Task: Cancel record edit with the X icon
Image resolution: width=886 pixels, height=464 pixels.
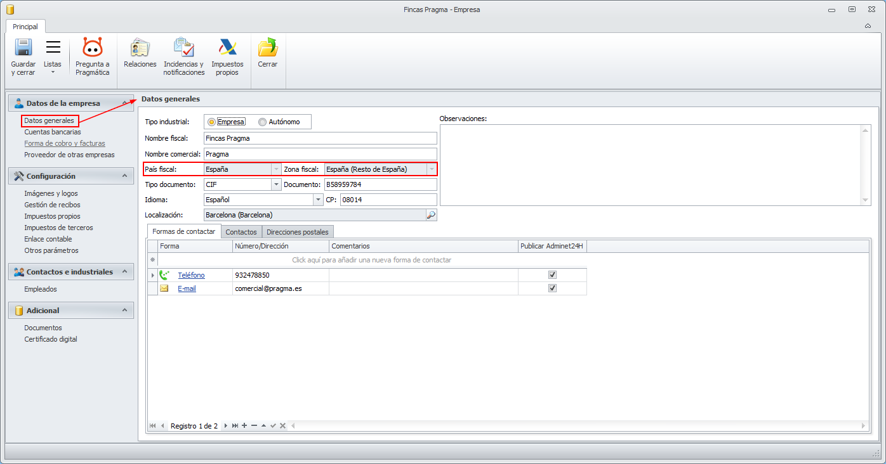Action: click(282, 426)
